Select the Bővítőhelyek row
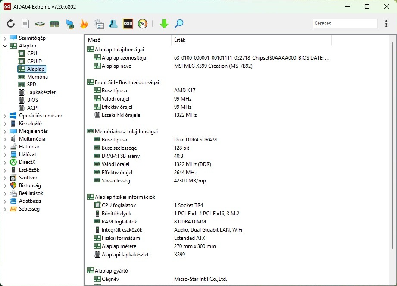397x286 pixels. [x=212, y=214]
